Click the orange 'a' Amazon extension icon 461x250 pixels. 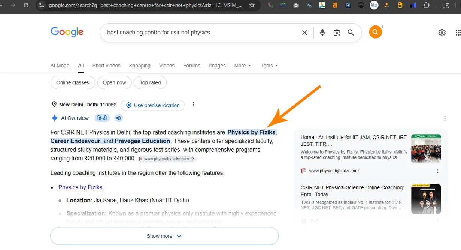click(335, 5)
